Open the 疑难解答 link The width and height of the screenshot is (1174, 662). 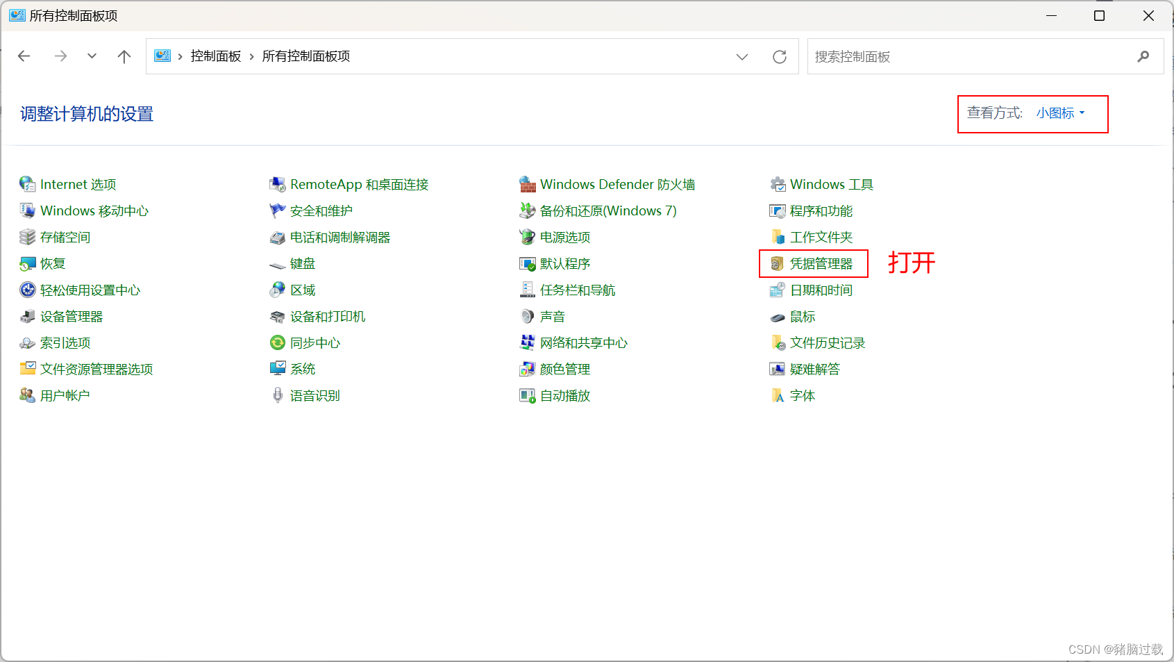(x=815, y=369)
